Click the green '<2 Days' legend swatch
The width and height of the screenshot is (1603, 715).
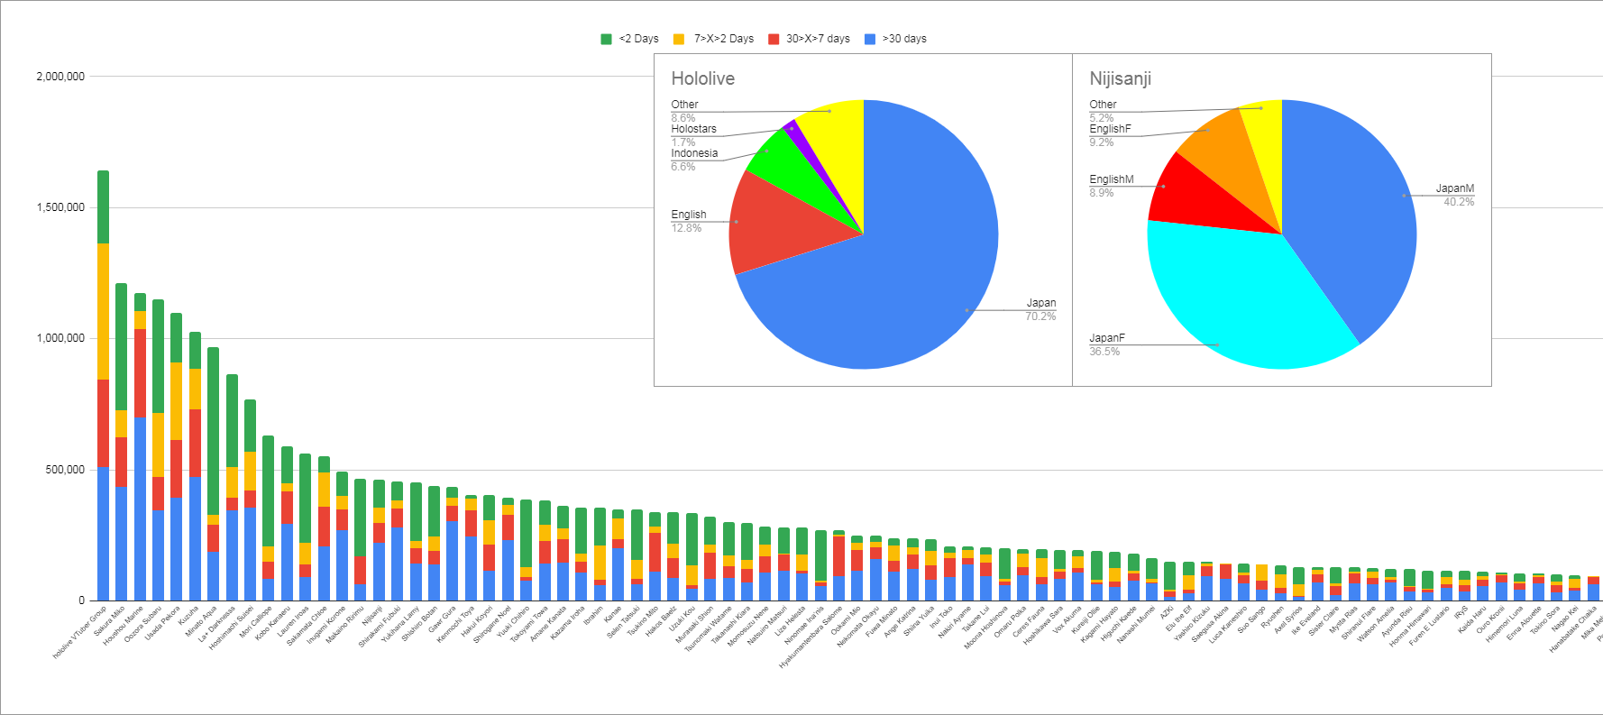(x=606, y=39)
